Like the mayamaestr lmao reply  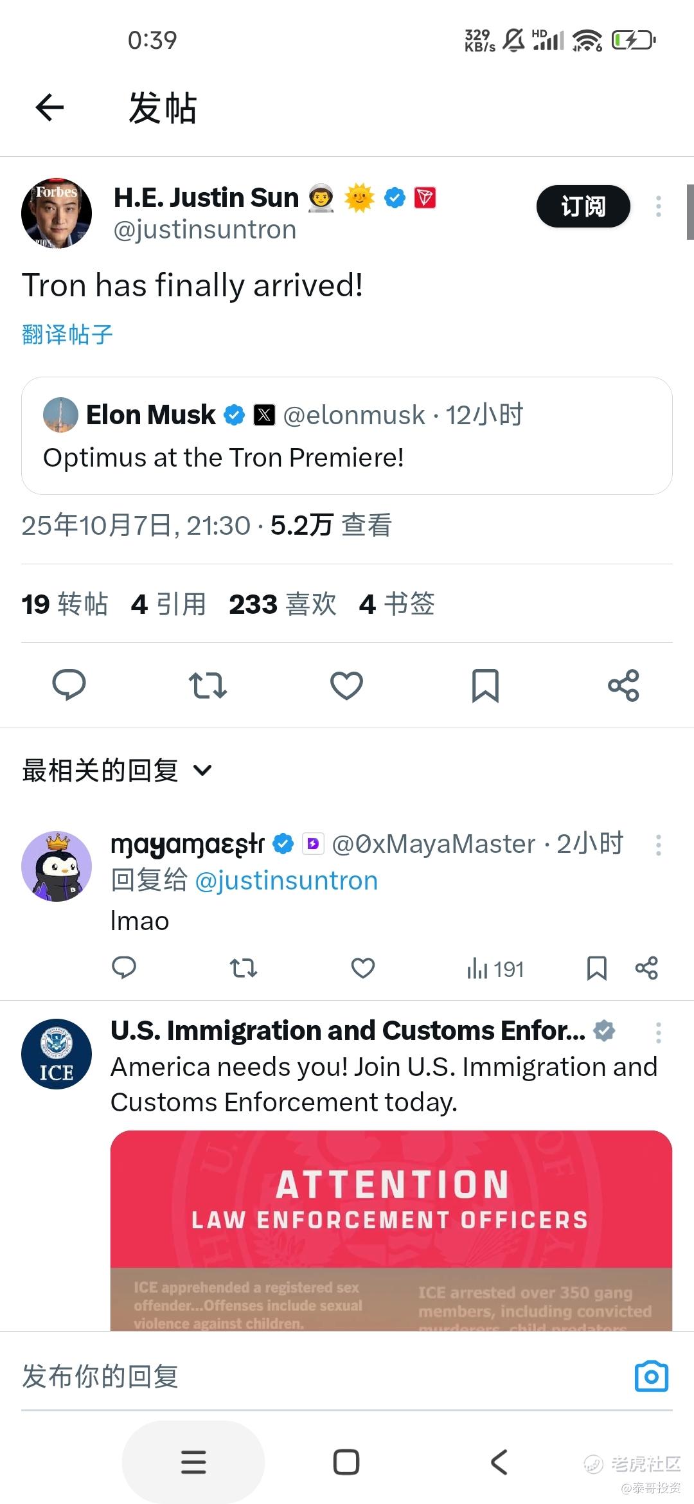[362, 968]
